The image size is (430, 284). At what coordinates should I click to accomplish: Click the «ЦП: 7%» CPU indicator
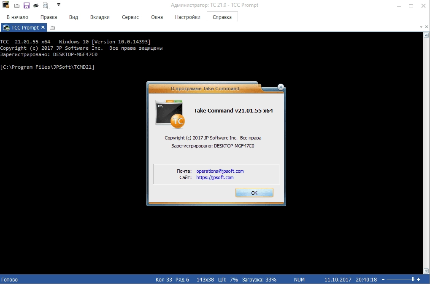tap(228, 280)
